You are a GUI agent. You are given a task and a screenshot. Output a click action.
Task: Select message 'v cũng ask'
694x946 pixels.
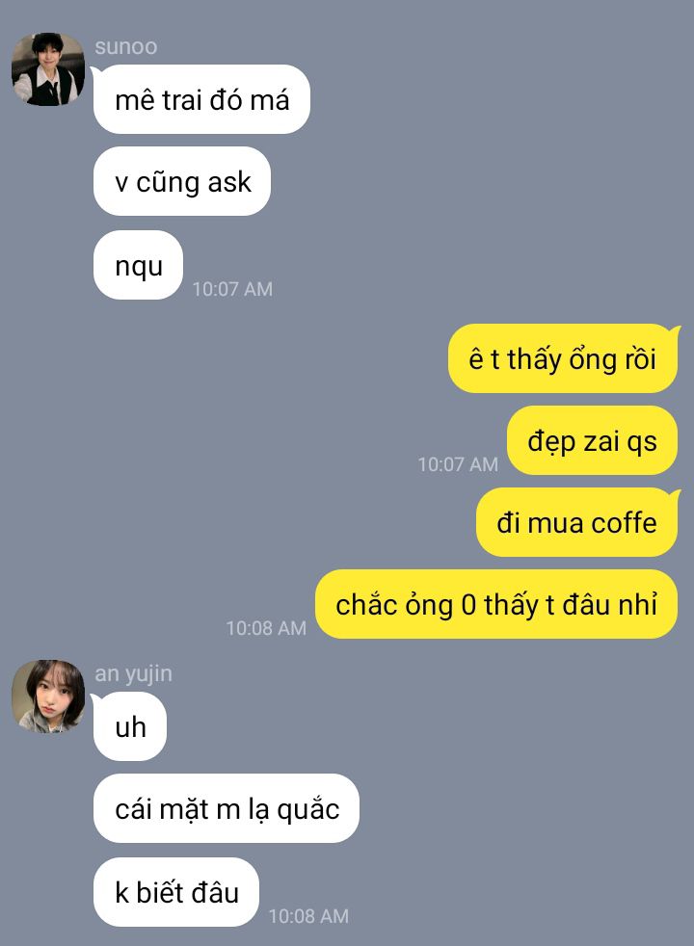[181, 182]
